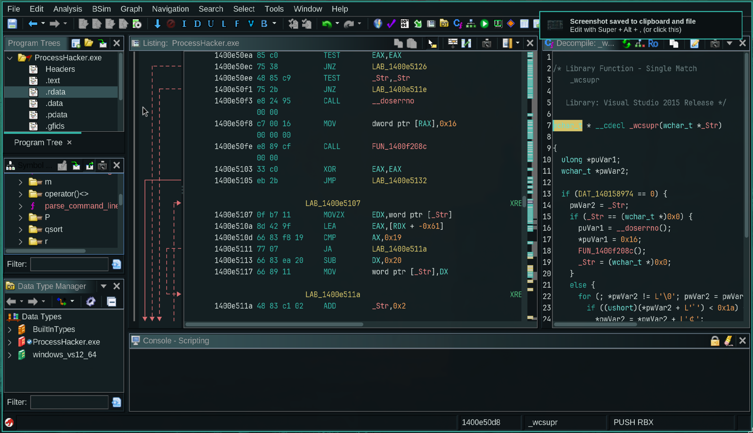
Task: Toggle Data Type Manager collapse-all icon
Action: click(x=112, y=301)
